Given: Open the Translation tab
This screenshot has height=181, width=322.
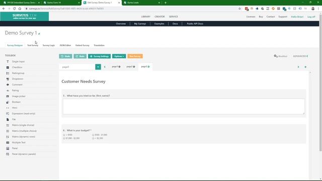Looking at the screenshot, I should 99,45.
